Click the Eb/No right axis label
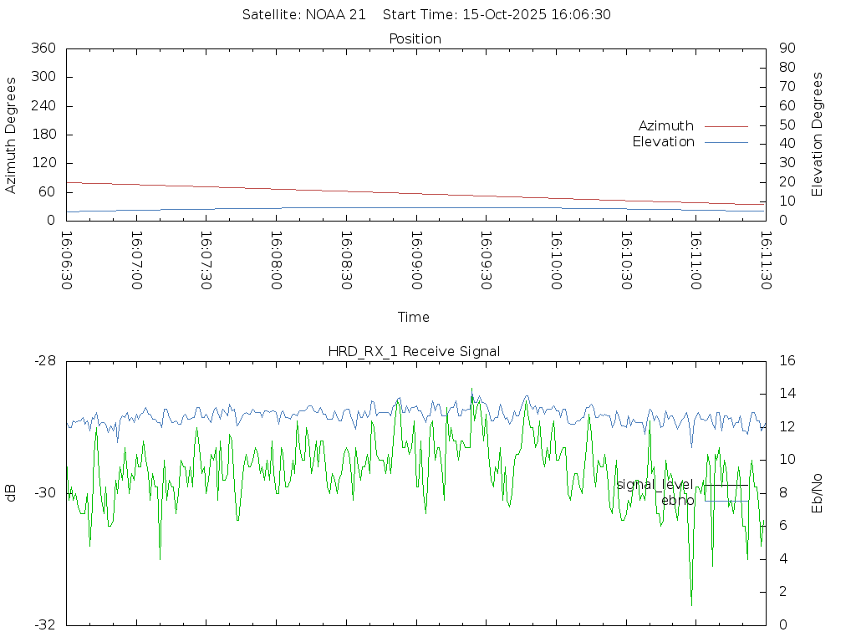The height and width of the screenshot is (642, 856). 818,493
